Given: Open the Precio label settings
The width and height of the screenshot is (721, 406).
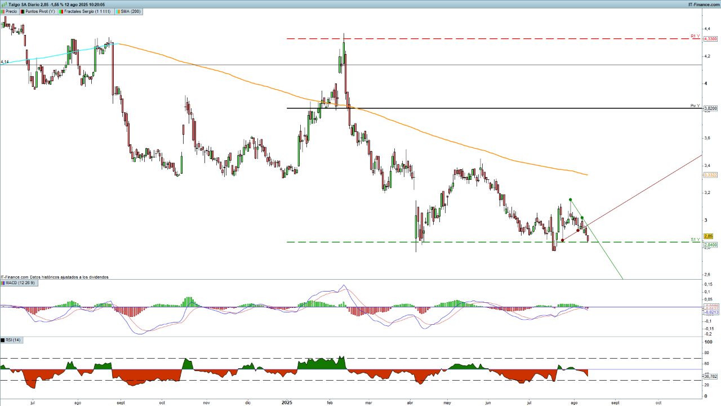Looking at the screenshot, I should click(x=11, y=11).
